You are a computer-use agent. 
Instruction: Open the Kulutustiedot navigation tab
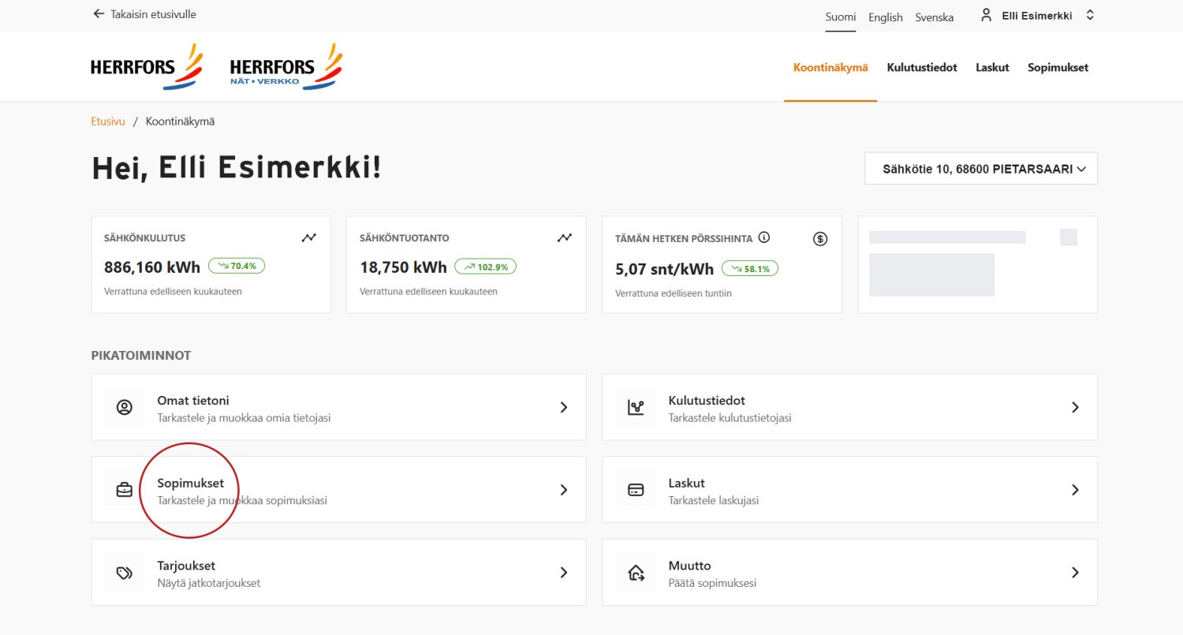(922, 68)
